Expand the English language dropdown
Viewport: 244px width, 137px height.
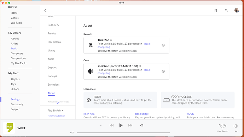[58, 111]
